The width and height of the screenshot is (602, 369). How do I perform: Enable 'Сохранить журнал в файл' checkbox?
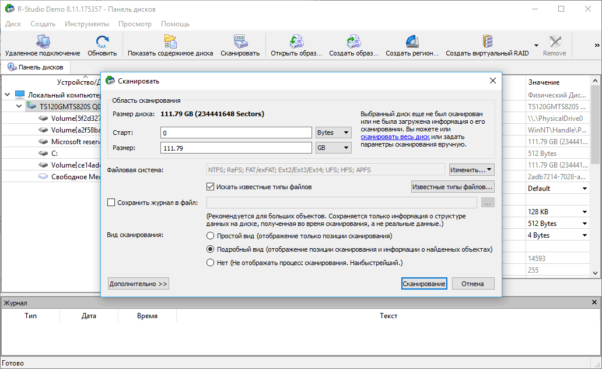(x=111, y=202)
